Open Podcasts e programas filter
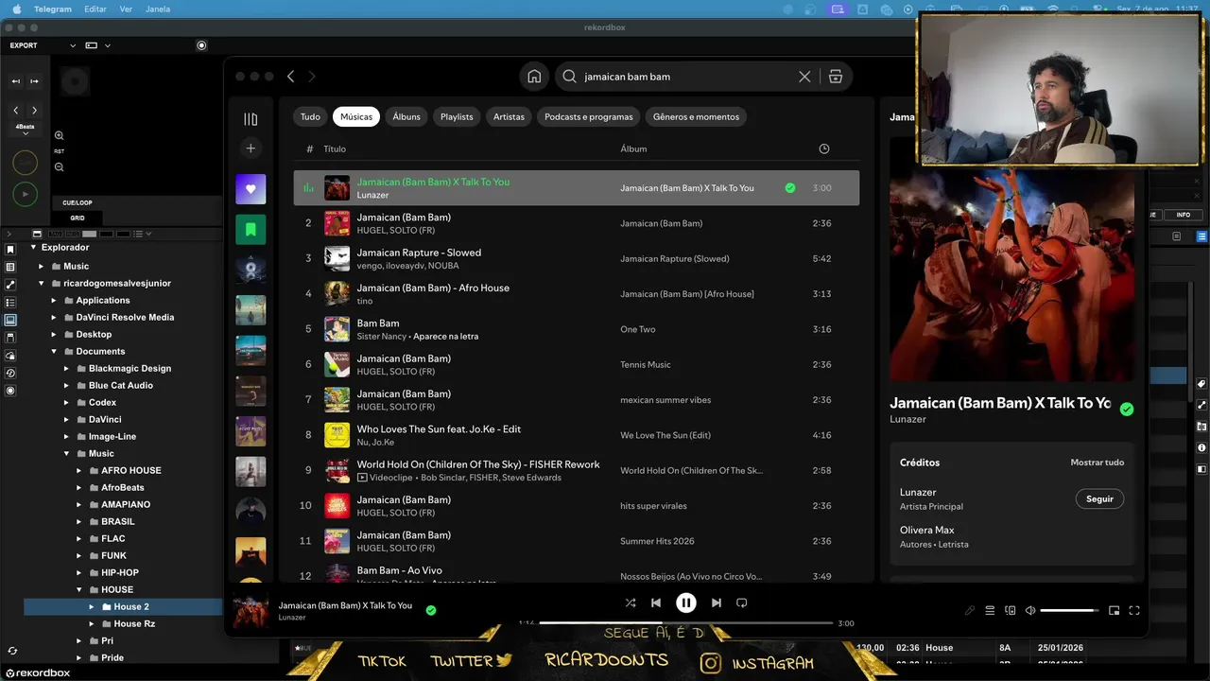 click(589, 117)
